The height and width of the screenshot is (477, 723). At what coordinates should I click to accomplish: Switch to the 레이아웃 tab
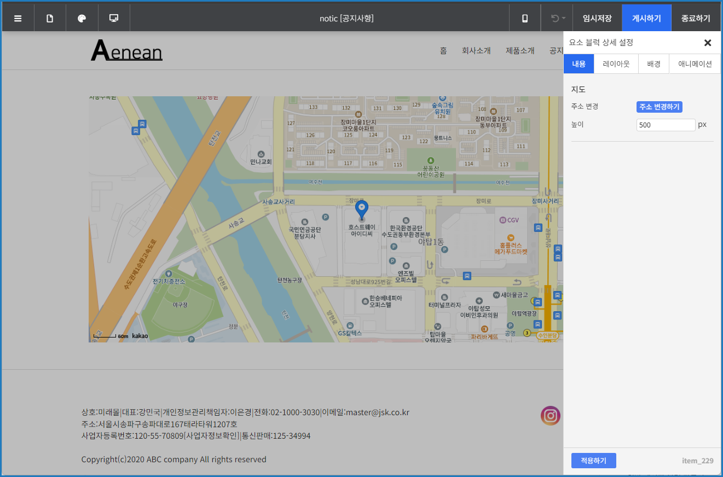point(616,64)
